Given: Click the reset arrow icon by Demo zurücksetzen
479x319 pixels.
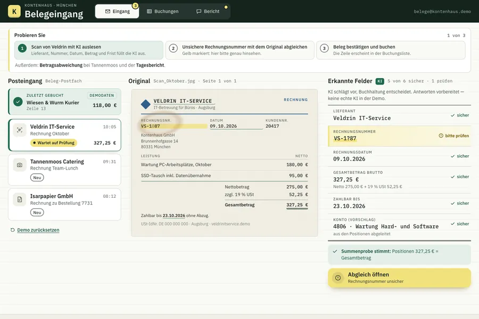Looking at the screenshot, I should tap(13, 230).
